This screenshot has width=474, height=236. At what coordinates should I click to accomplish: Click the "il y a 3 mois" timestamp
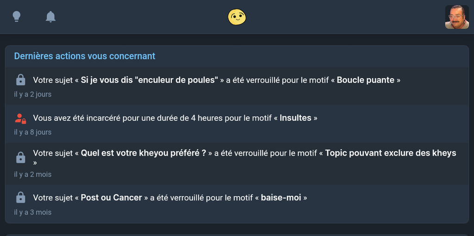point(32,212)
